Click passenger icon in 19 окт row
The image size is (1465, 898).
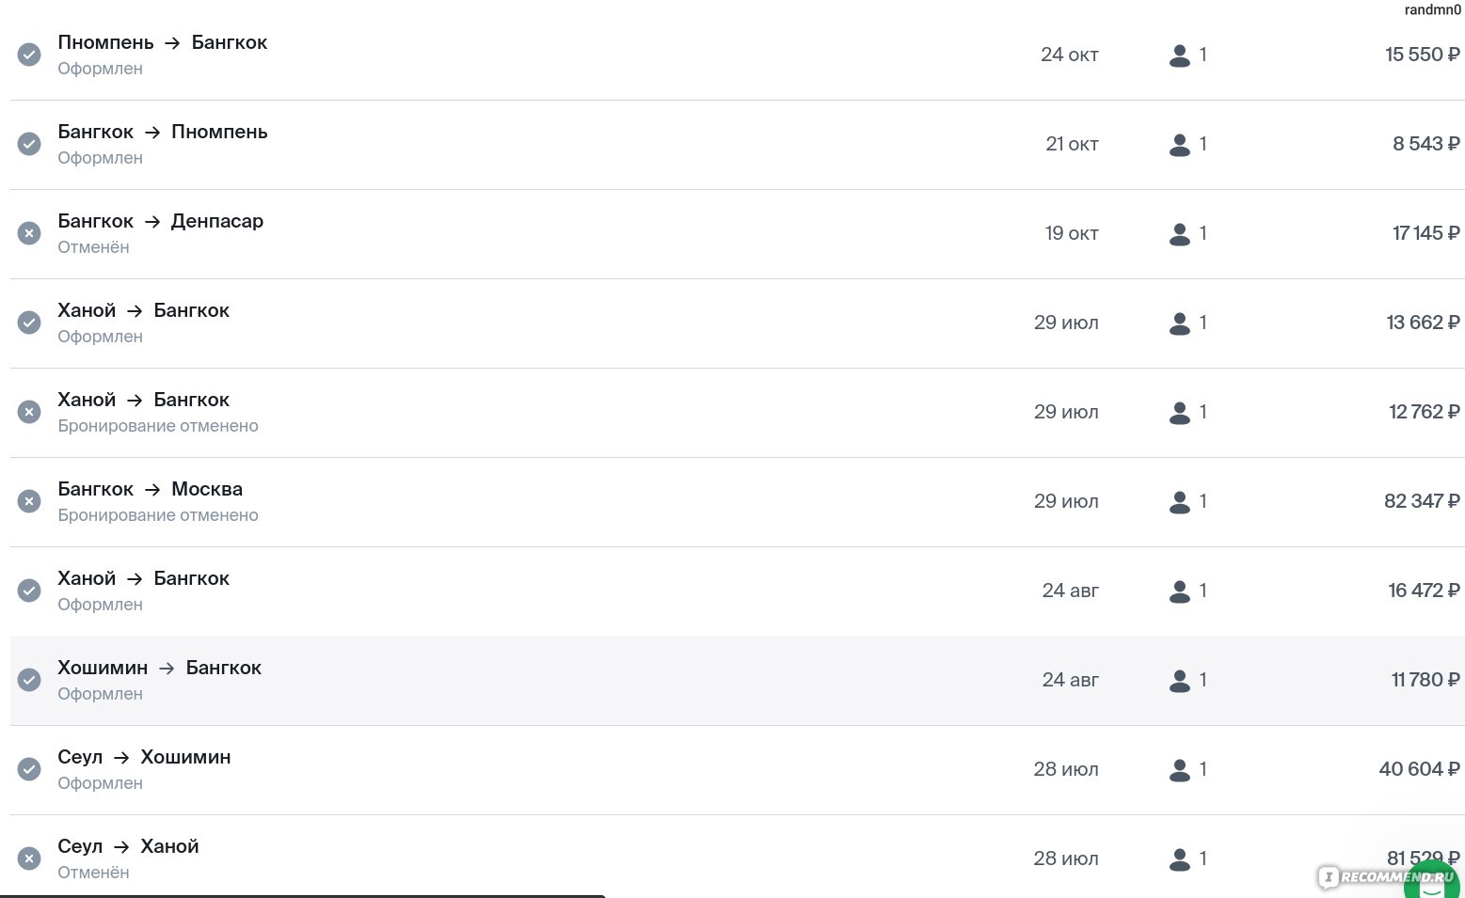coord(1180,233)
